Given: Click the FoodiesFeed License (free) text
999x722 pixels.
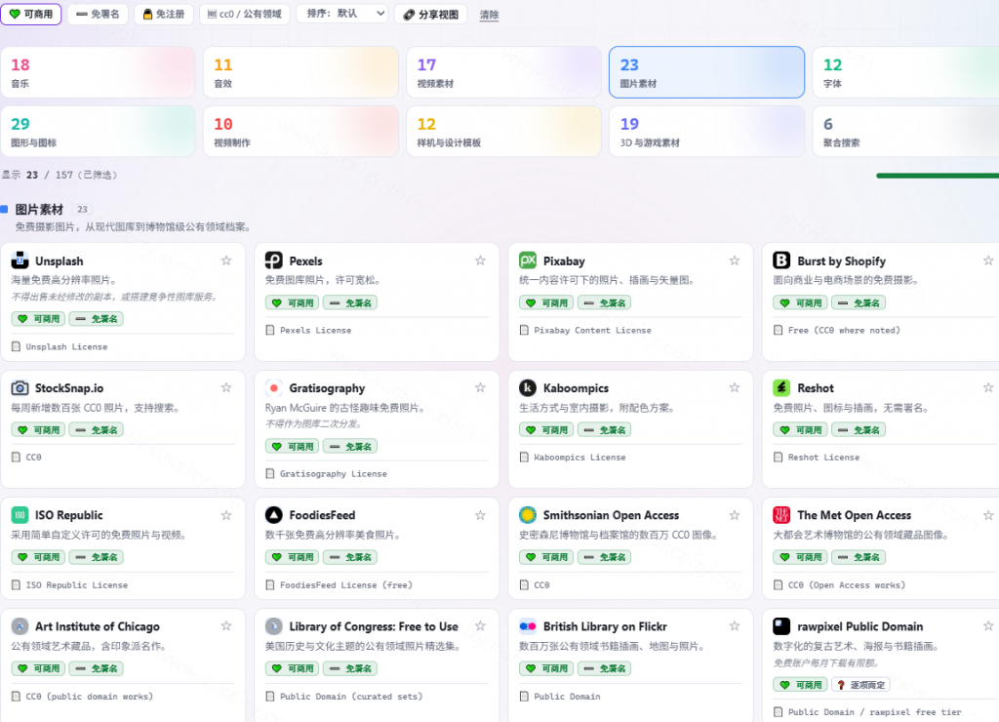Looking at the screenshot, I should click(346, 585).
